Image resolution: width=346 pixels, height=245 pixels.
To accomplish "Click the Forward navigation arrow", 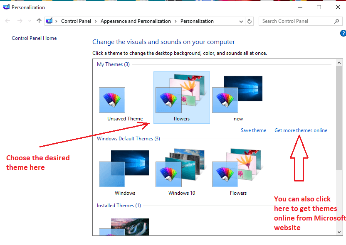I will pos(20,21).
